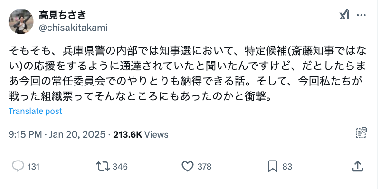This screenshot has width=381, height=189.
Task: Open the profile avatar photo
Action: pos(21,21)
